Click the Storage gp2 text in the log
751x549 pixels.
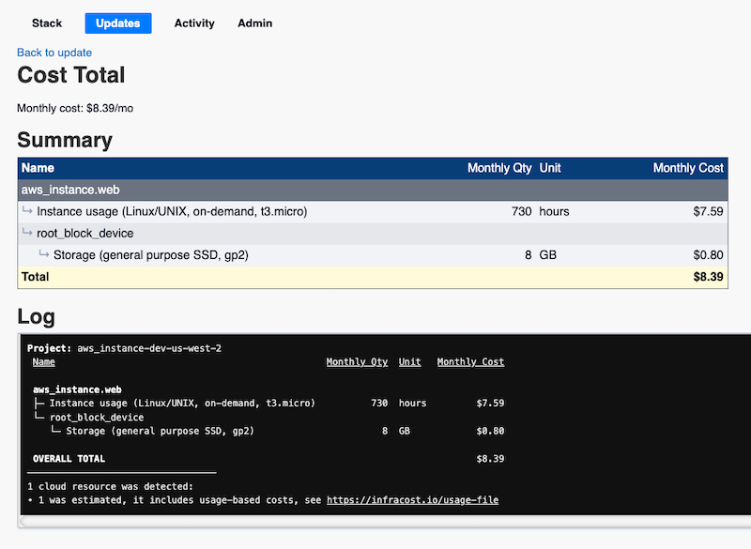pos(160,432)
